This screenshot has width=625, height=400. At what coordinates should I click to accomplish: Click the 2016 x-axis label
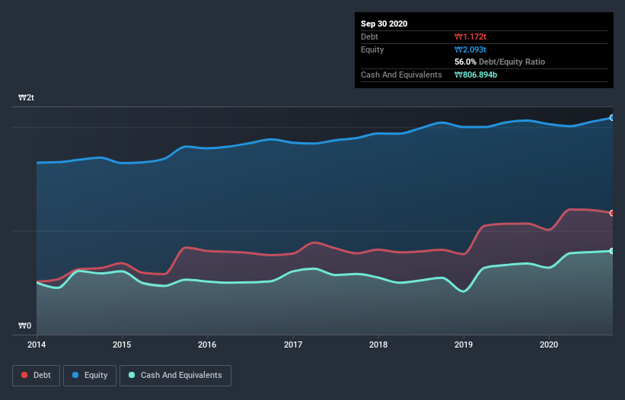pos(207,344)
